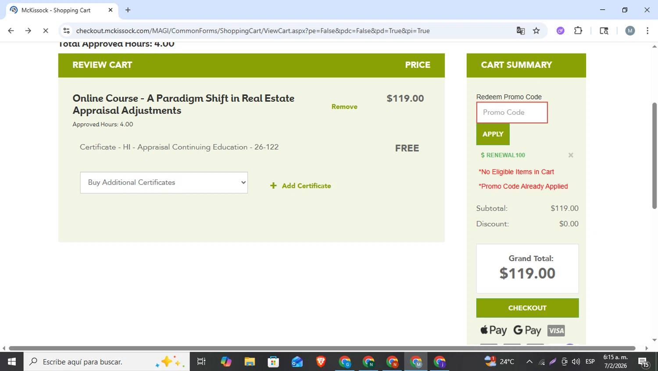Click the horizontal page scrollbar
Viewport: 658px width, 371px height.
[x=322, y=348]
